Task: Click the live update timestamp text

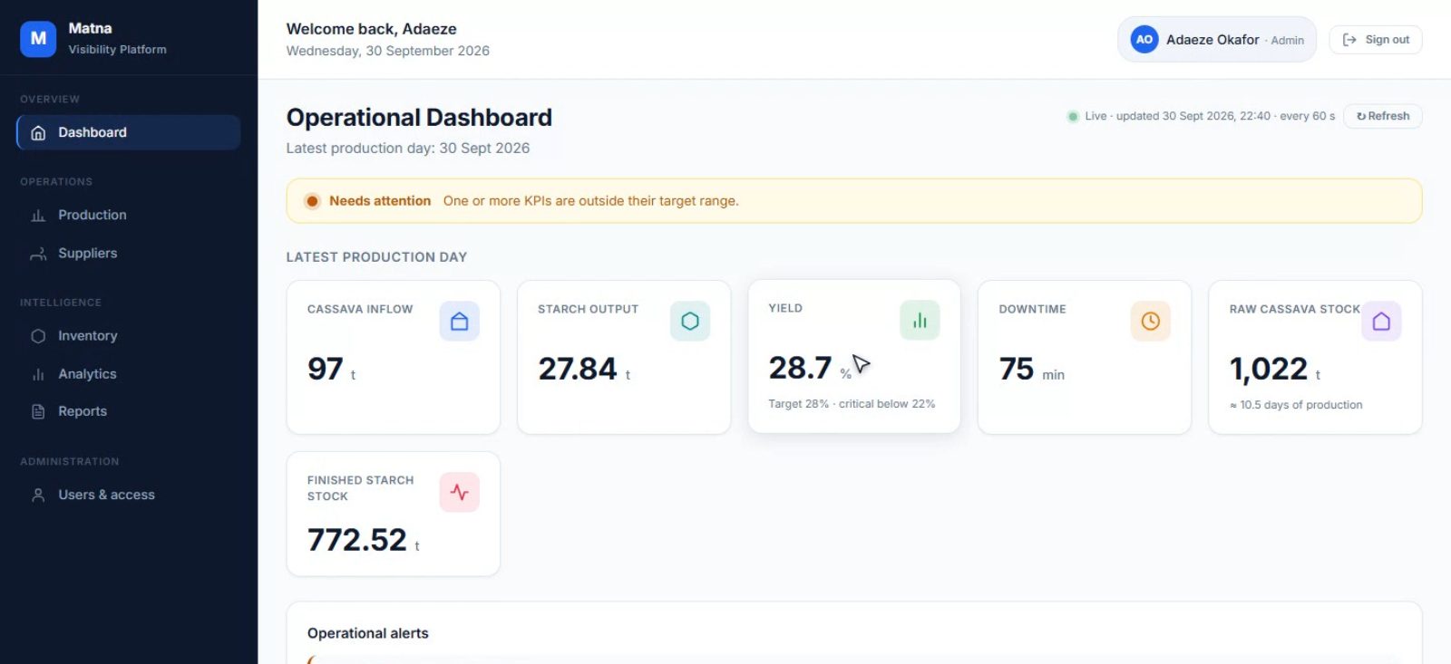Action: click(1210, 116)
